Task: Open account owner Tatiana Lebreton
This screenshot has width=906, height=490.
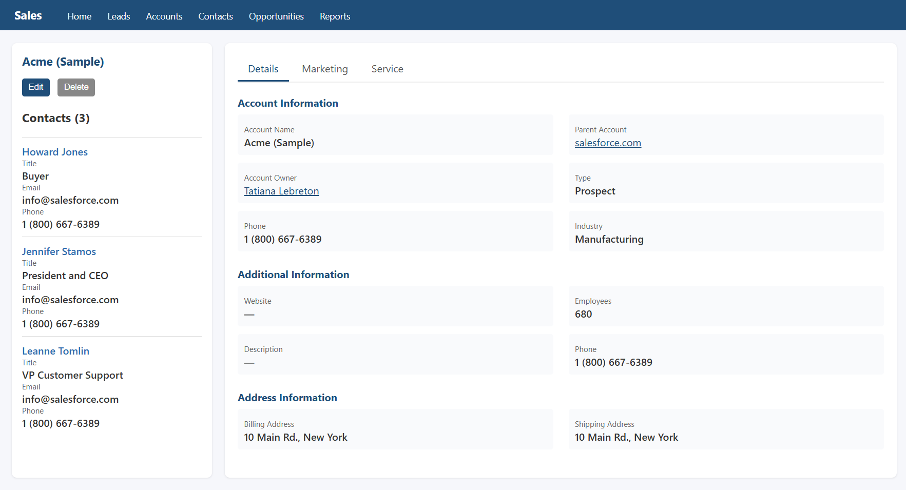Action: [281, 191]
